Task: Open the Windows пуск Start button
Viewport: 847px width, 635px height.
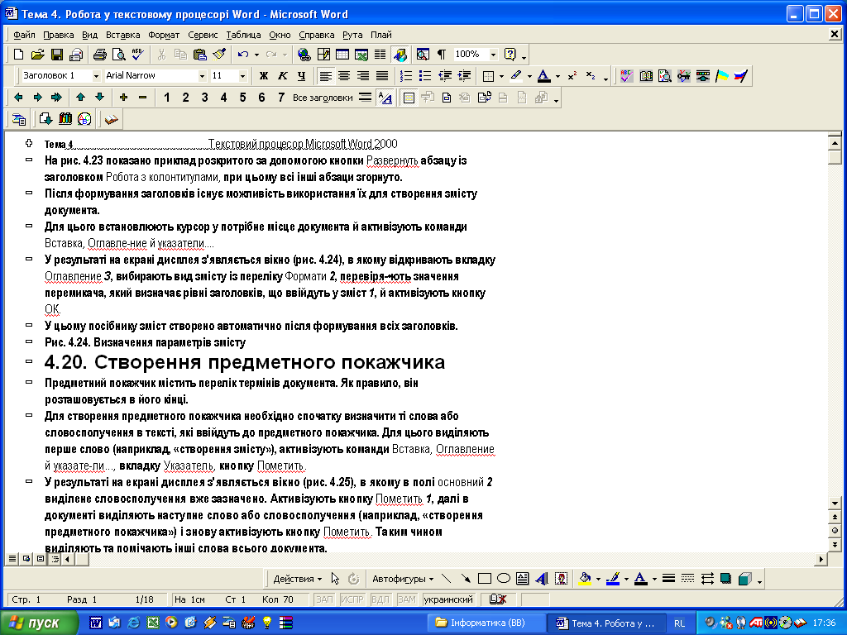Action: click(38, 623)
